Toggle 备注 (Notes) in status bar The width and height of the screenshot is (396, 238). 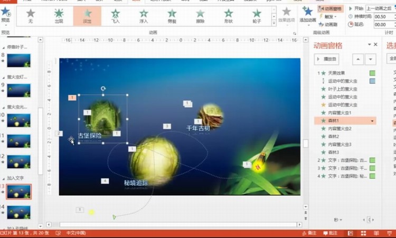[x=309, y=233]
